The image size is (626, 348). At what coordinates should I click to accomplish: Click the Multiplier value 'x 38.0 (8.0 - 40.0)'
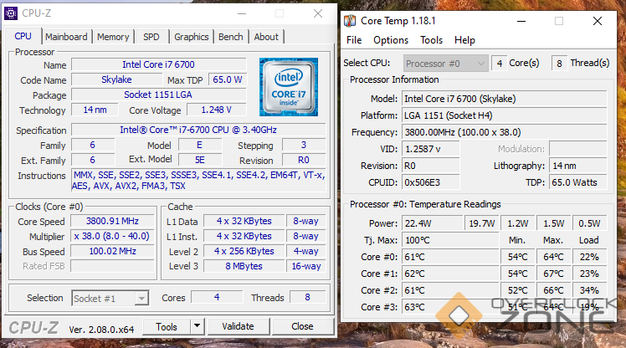point(113,236)
